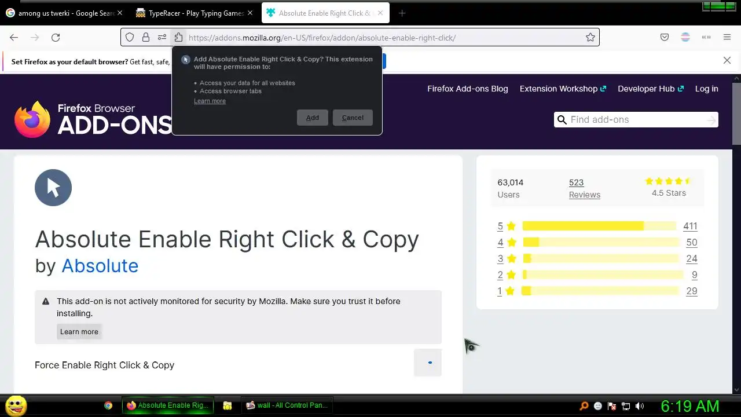The height and width of the screenshot is (417, 741).
Task: Open the Developer Hub link
Action: point(651,89)
